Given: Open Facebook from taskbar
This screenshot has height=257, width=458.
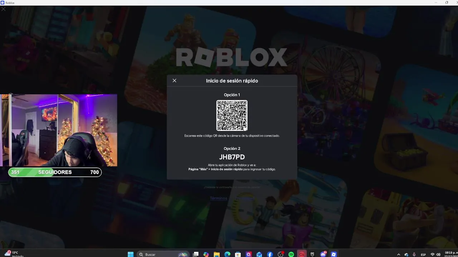Looking at the screenshot, I should pos(270,254).
